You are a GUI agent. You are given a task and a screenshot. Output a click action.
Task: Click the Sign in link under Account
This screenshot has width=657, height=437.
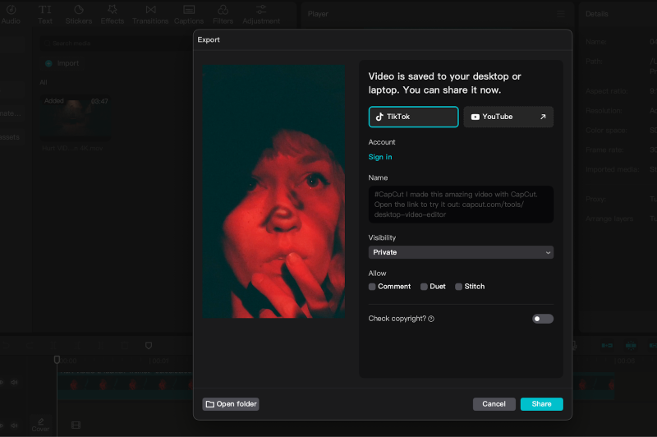point(380,157)
